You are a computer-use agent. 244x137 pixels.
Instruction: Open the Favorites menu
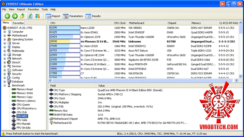[x=33, y=9]
